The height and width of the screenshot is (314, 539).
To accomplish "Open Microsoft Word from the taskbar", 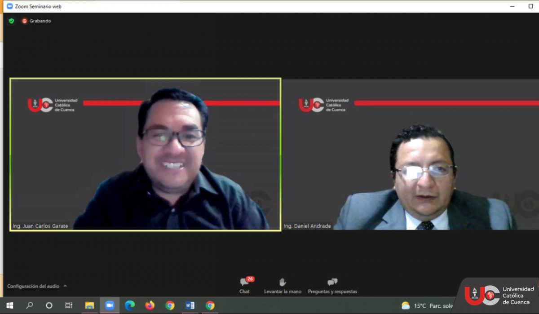I will pyautogui.click(x=190, y=305).
